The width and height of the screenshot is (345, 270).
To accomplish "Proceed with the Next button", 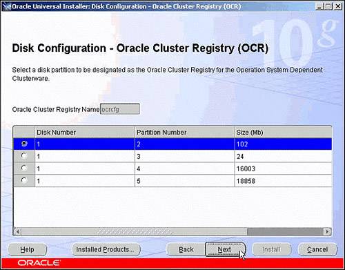I will [226, 249].
